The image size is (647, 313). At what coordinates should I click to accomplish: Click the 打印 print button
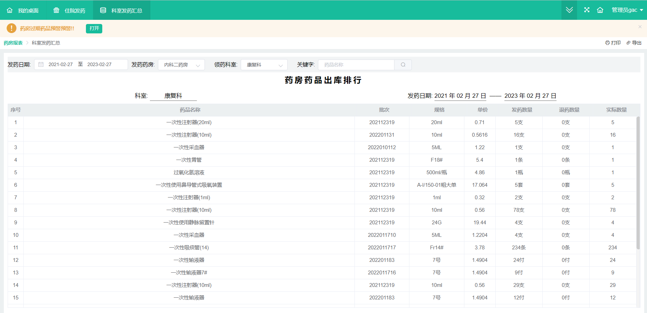coord(613,43)
